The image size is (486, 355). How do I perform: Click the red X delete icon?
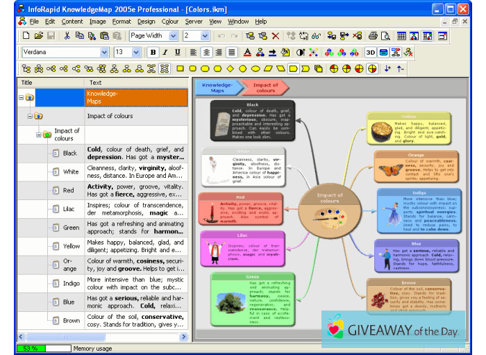276,35
